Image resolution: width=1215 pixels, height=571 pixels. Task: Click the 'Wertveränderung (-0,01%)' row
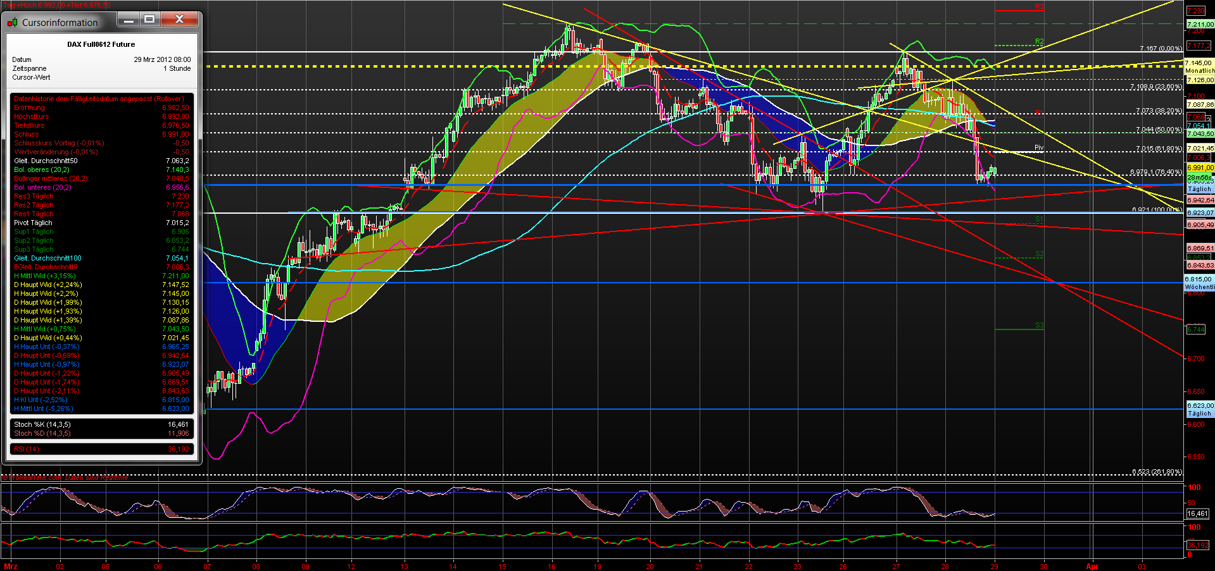pos(101,152)
